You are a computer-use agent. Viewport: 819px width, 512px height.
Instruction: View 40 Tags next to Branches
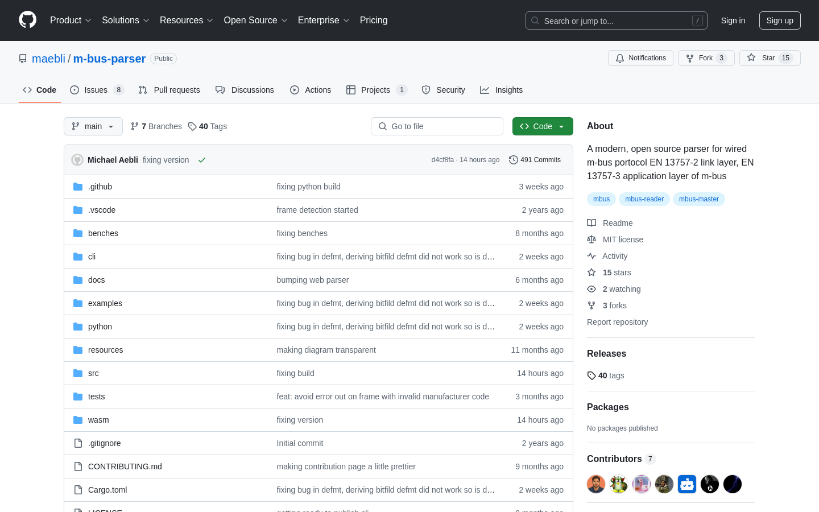click(208, 126)
